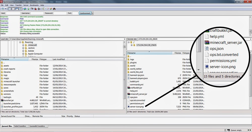This screenshot has height=132, width=252.
Task: Select the resourcepacks folder icon
Action: point(2,85)
